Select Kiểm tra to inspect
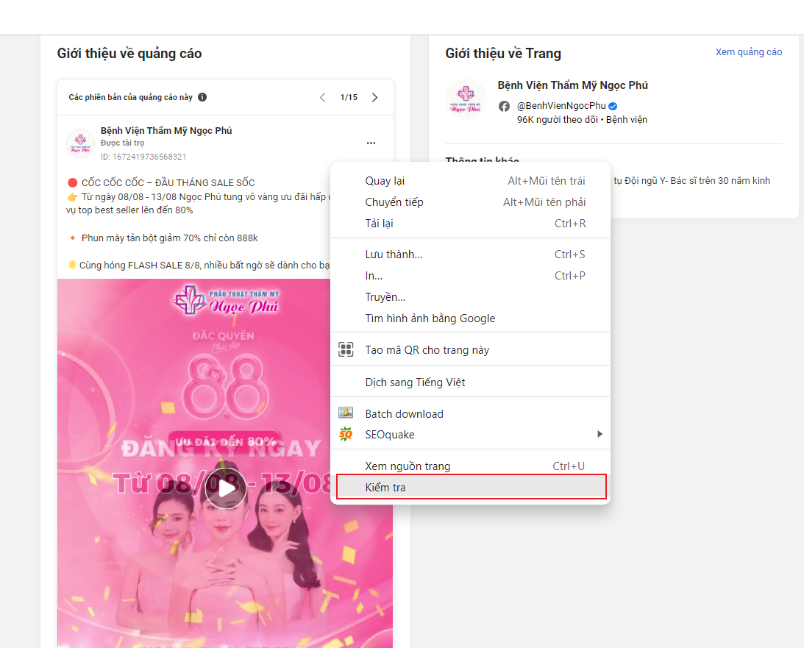Screen dimensions: 804x648 pyautogui.click(x=472, y=487)
